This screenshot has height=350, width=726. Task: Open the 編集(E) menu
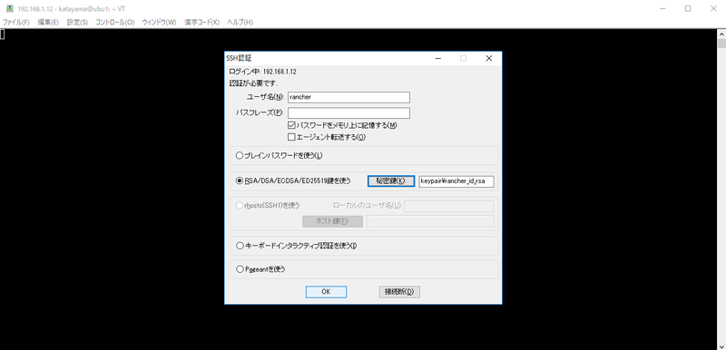(48, 22)
